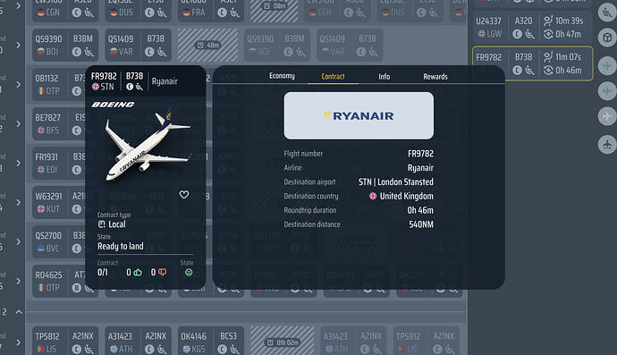Screen dimensions: 617x355
Task: Open the Info tab
Action: tap(384, 76)
